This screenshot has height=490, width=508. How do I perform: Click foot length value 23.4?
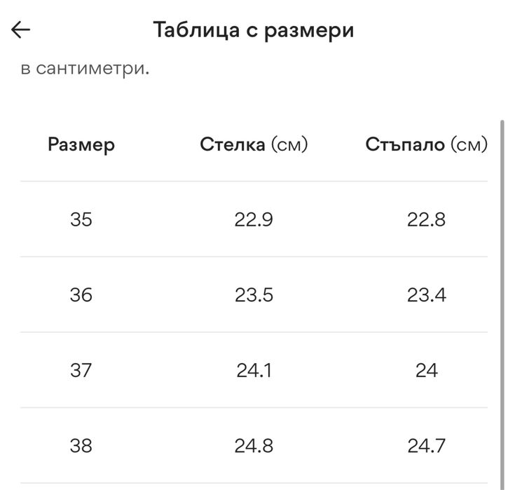click(x=426, y=295)
